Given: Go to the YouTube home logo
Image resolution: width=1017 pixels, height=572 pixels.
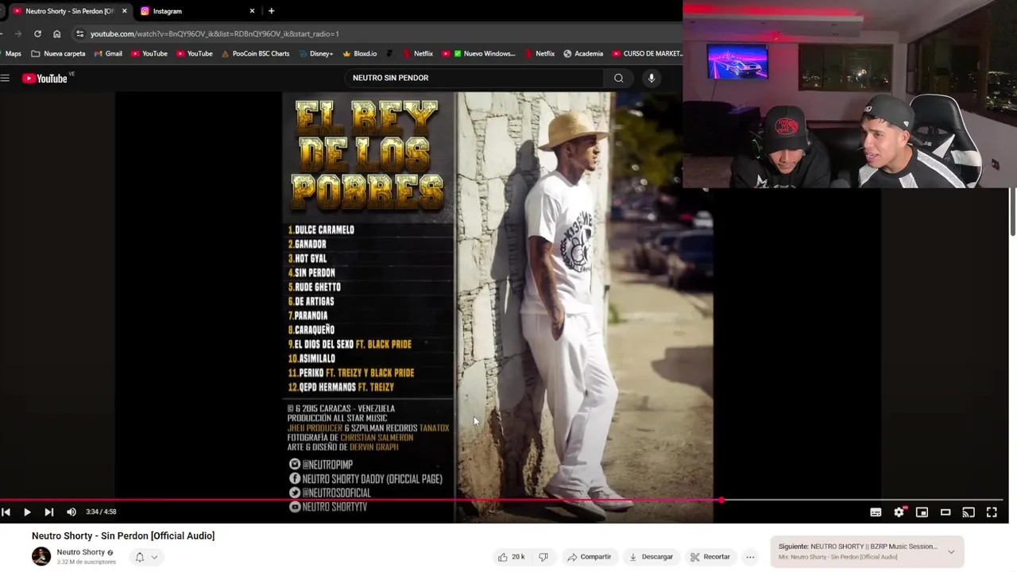Looking at the screenshot, I should coord(47,78).
